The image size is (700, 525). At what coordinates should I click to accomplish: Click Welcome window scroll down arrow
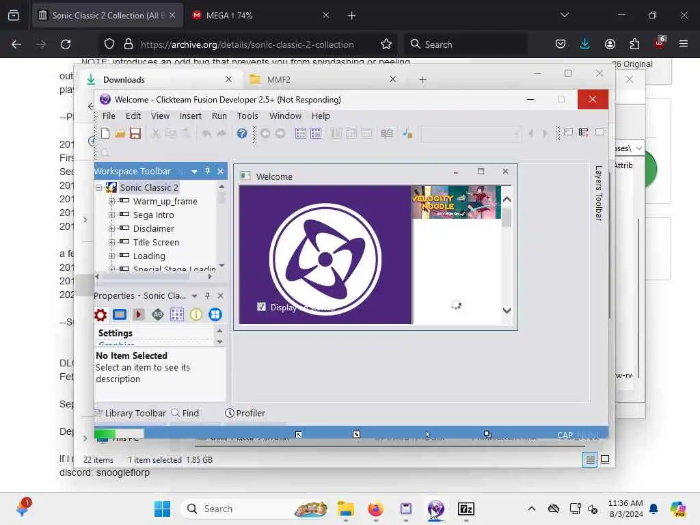click(x=507, y=311)
